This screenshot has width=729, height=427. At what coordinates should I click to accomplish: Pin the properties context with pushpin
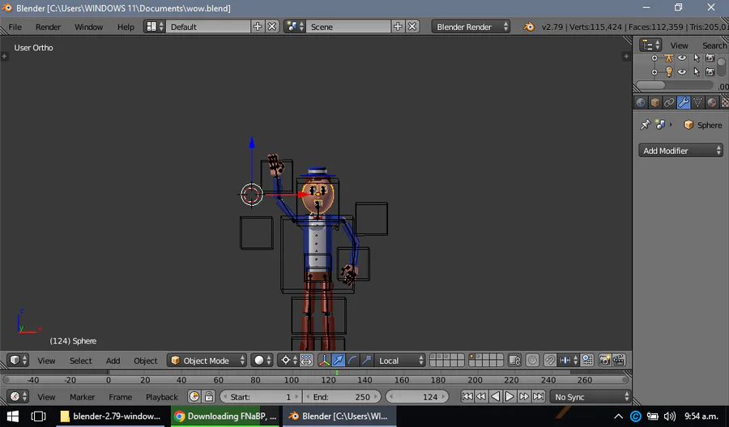pos(646,125)
